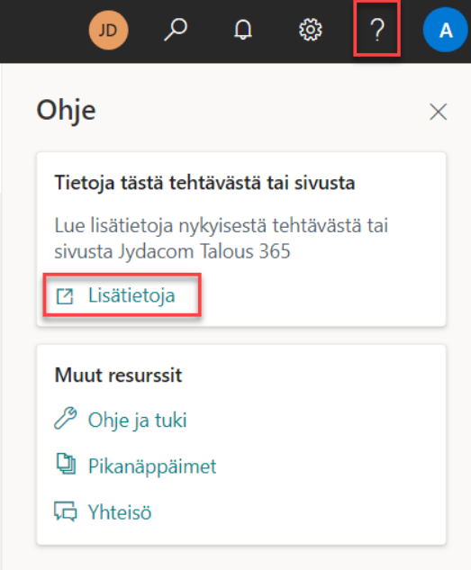Click the chat bubbles icon beside Yhteisö
The image size is (471, 570).
pos(66,511)
